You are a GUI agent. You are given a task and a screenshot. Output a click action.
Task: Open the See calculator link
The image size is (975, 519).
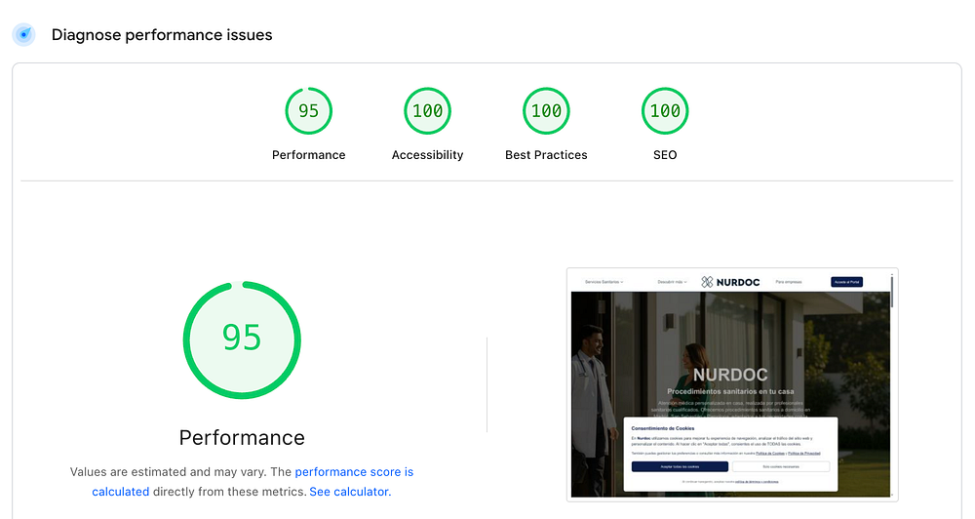[350, 492]
